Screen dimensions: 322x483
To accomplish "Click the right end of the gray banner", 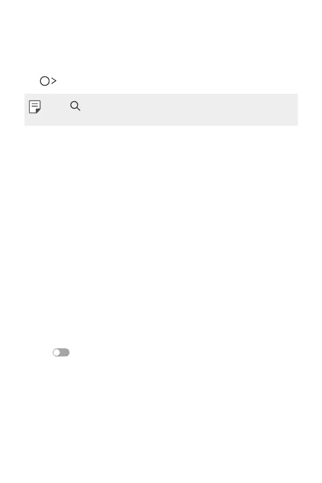I will tap(290, 110).
